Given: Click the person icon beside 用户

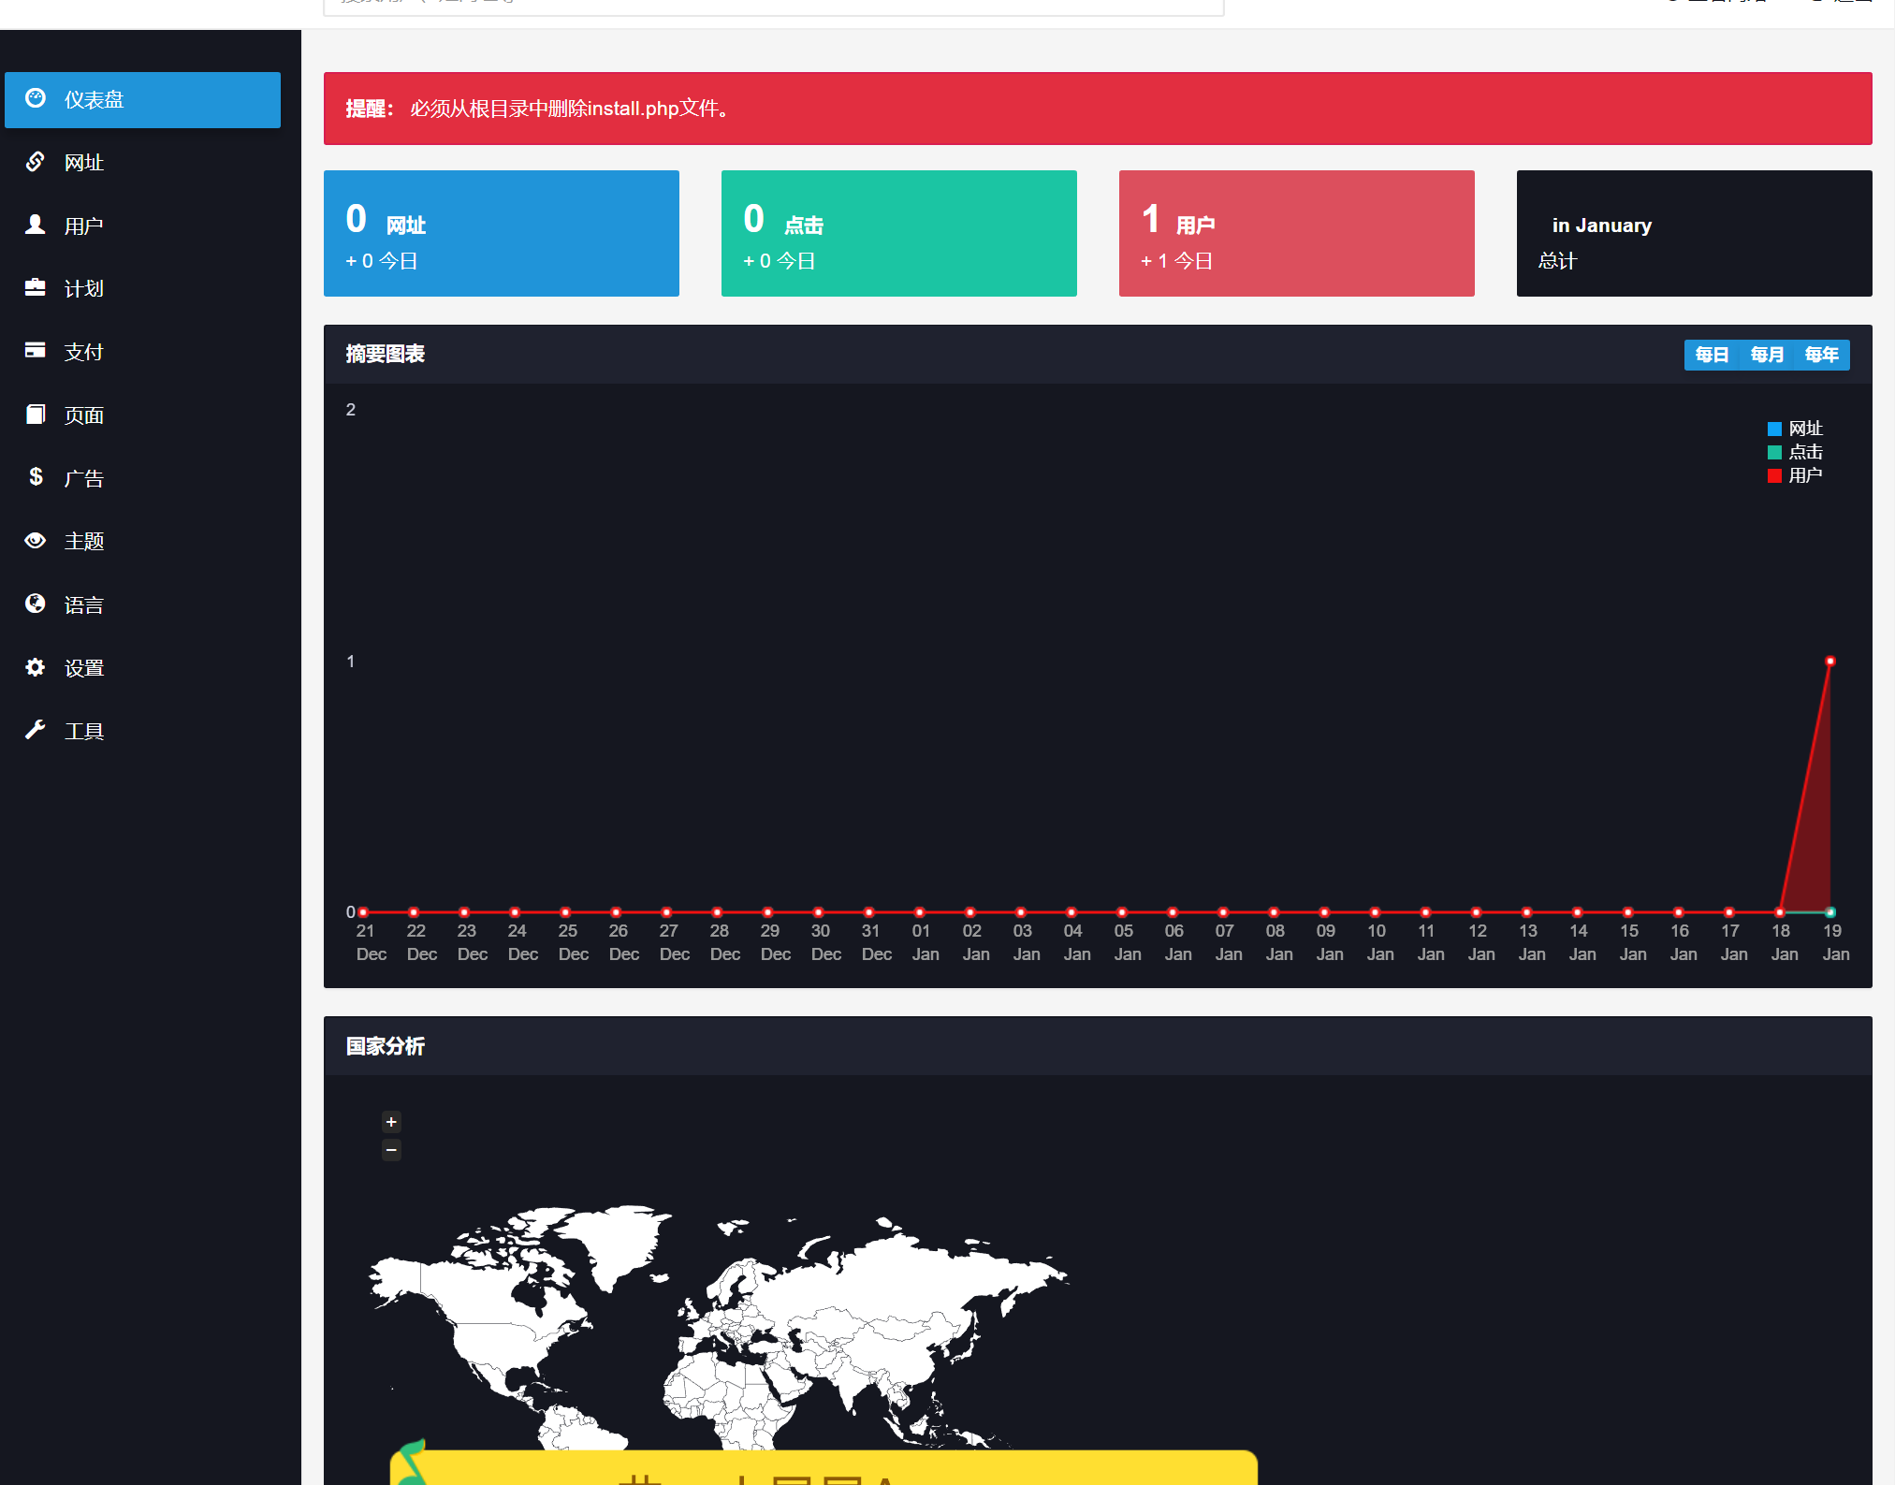Looking at the screenshot, I should [36, 225].
